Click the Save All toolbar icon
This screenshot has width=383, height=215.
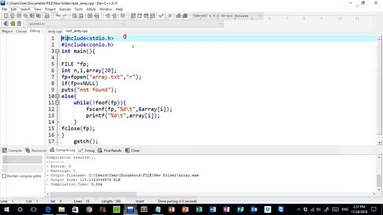(x=25, y=16)
